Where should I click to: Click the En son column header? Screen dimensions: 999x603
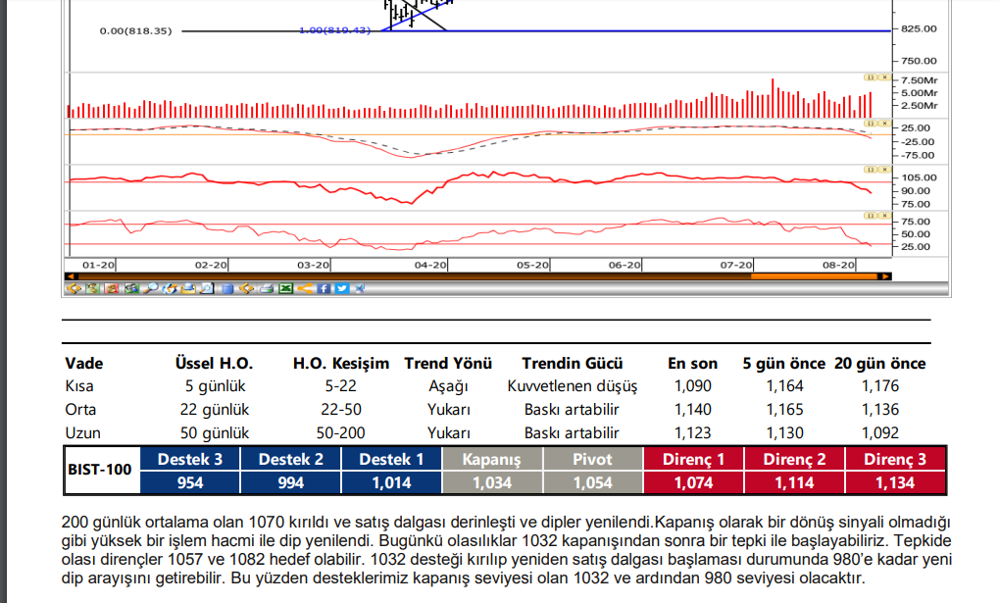pos(692,364)
